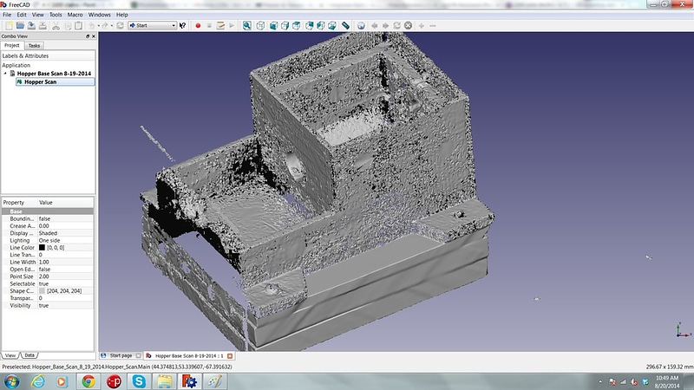Open the Macros dialog notepad icon
Screen dimensions: 694x390
click(220, 26)
